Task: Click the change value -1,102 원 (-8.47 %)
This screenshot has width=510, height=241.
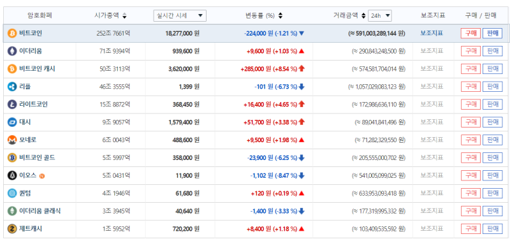Action: [273, 175]
